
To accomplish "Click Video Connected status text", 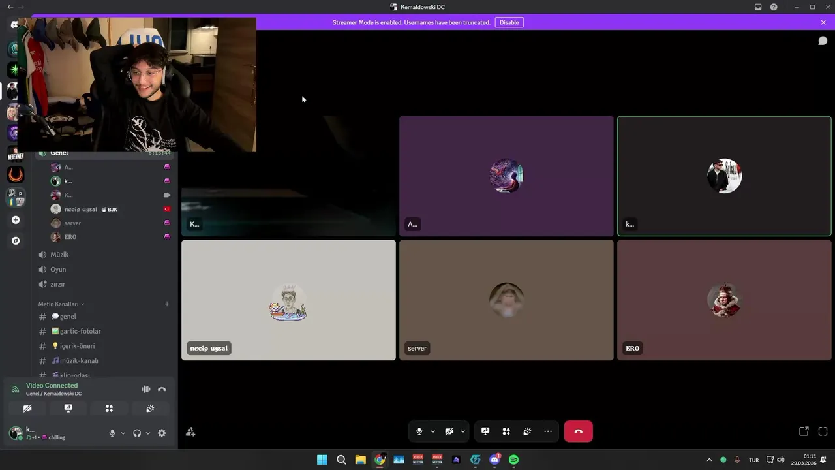I will (52, 385).
